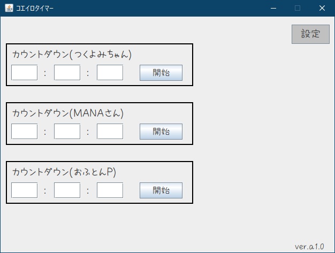Open the 設定 settings button
Image resolution: width=335 pixels, height=253 pixels.
pos(310,34)
